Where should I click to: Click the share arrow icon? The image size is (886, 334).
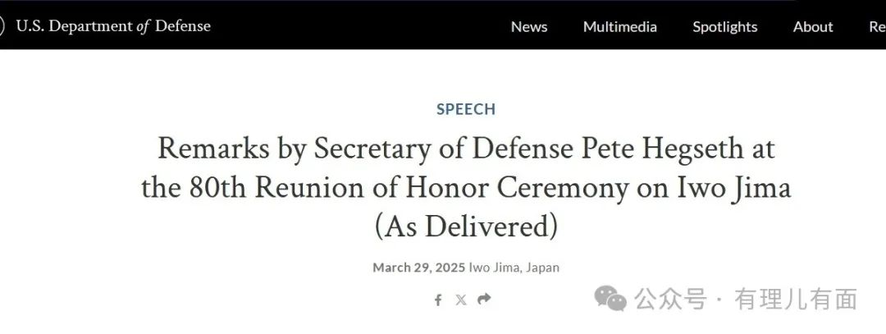484,300
